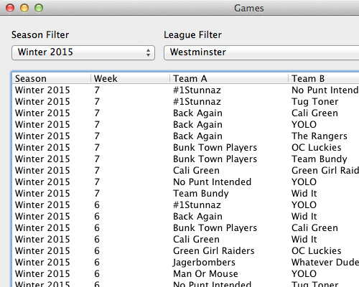Select the Jagerbombers vs Whatever Dude row
Viewport: 359px width, 287px height.
pyautogui.click(x=186, y=263)
